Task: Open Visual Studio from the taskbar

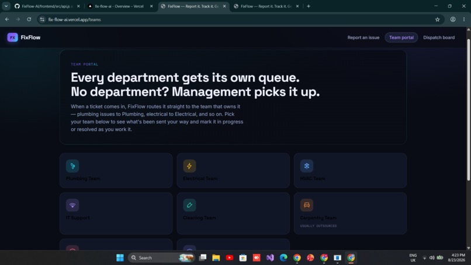Action: coord(270,258)
